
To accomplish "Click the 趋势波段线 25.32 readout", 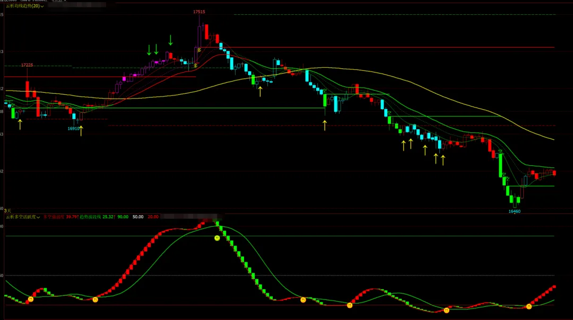I will coord(98,217).
